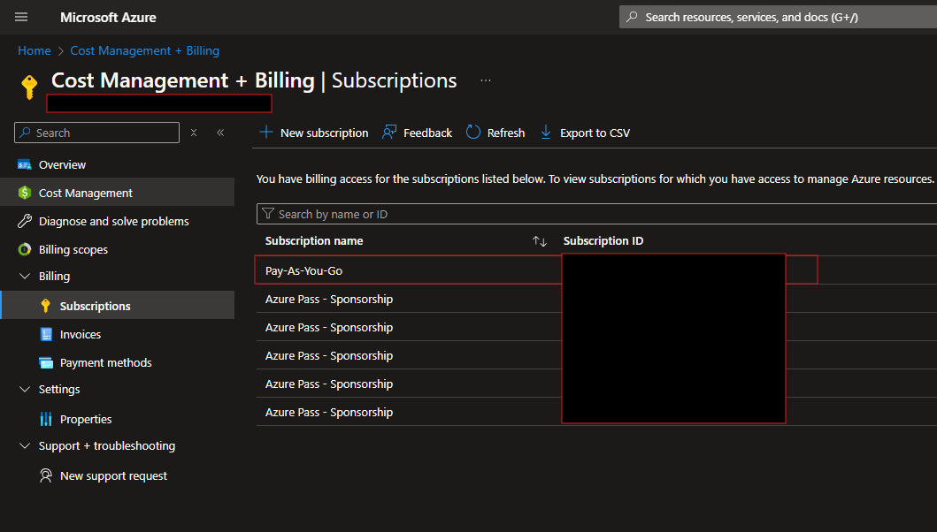Click the Payment methods card icon
937x532 pixels.
(46, 362)
